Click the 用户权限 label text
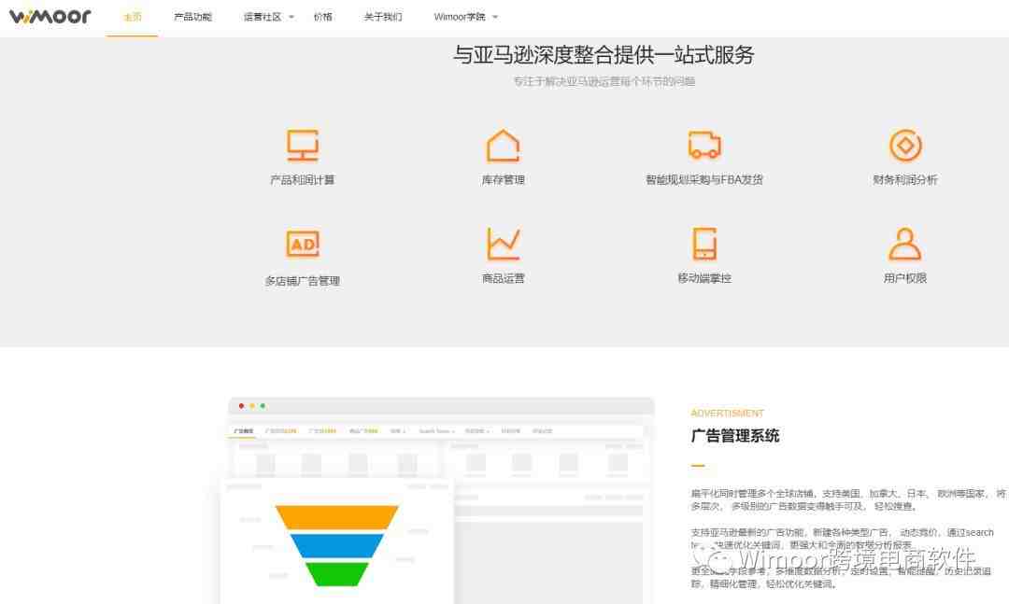 (904, 278)
